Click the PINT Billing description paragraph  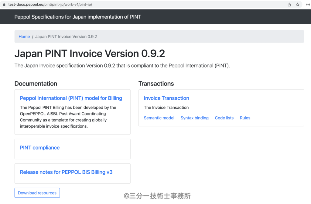tap(68, 117)
